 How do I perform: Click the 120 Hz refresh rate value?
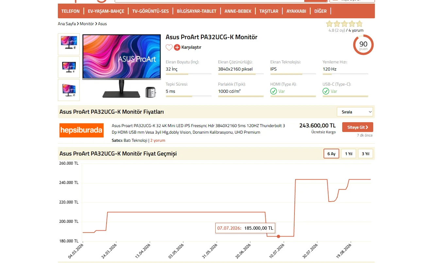pyautogui.click(x=329, y=69)
